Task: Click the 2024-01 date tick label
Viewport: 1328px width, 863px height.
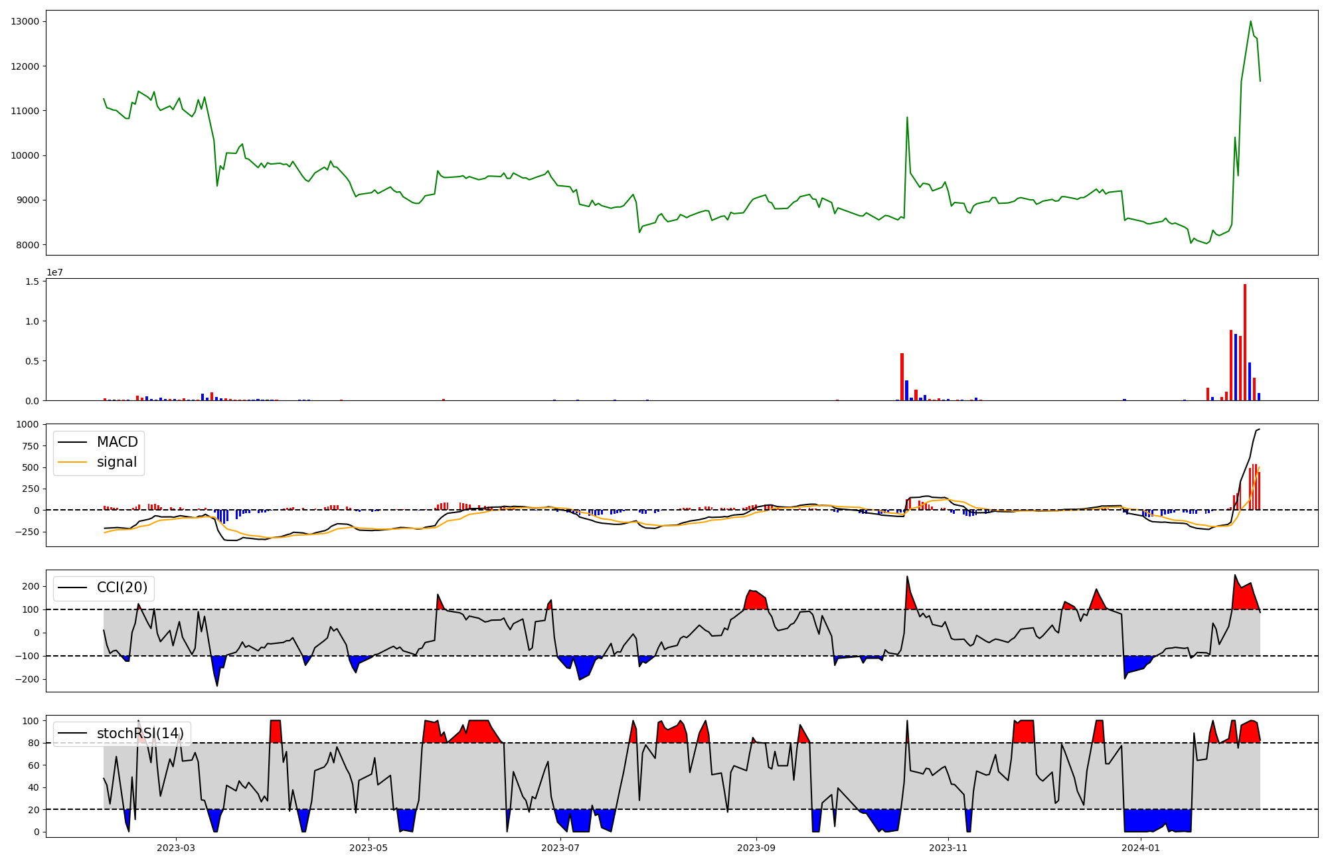Action: (1140, 848)
